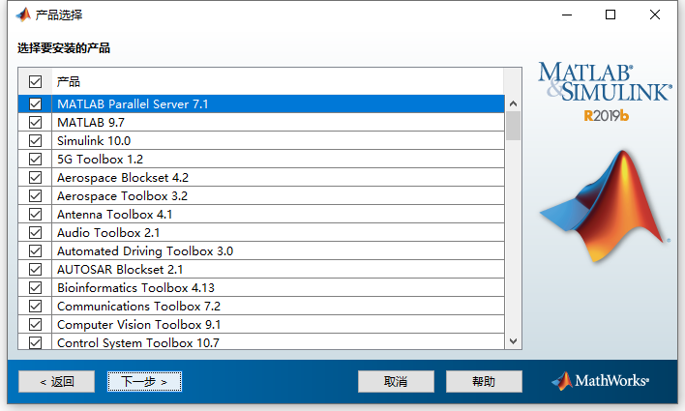
Task: Select the Audio Toolbox 2.1 row text
Action: 108,232
